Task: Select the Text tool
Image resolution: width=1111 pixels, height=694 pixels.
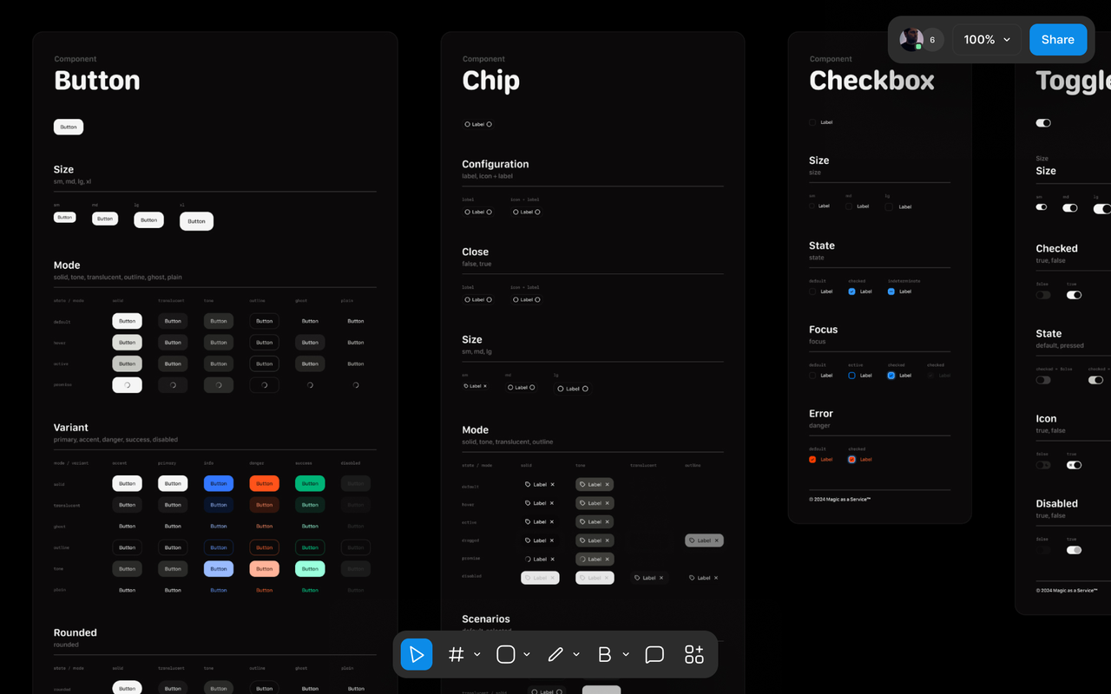Action: (x=604, y=654)
